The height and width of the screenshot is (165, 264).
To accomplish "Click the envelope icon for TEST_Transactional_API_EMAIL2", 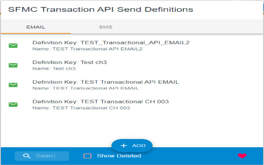I will pyautogui.click(x=13, y=45).
